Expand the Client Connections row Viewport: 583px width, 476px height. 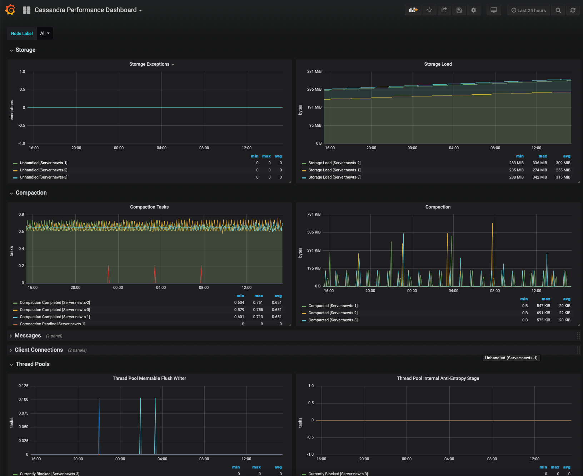39,350
